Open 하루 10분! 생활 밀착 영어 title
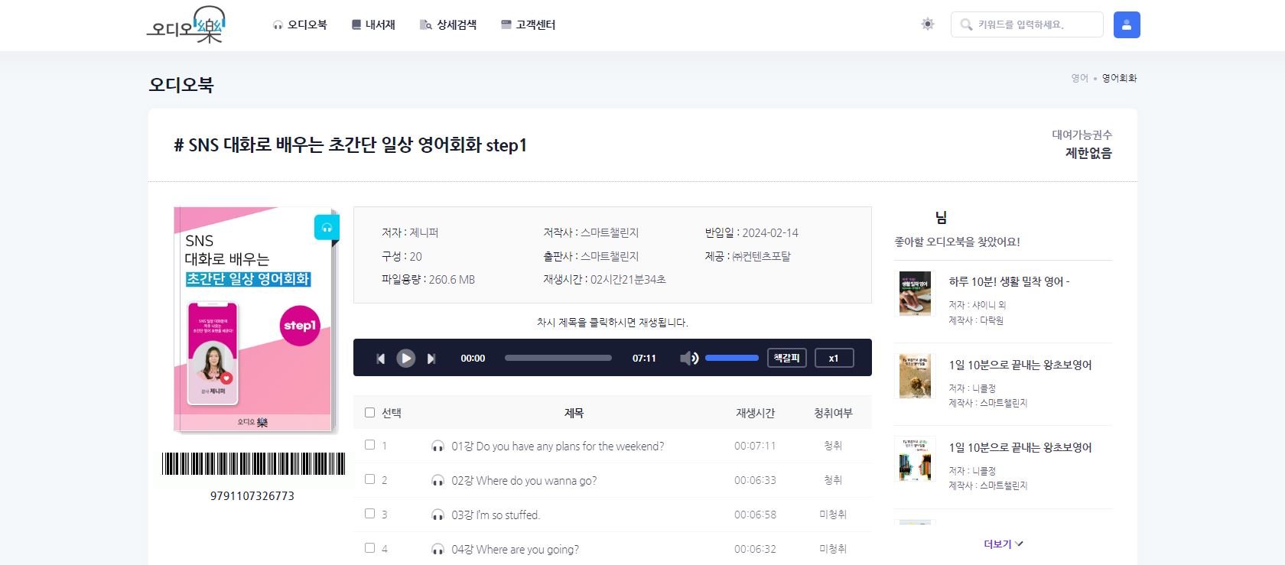The image size is (1285, 565). tap(1009, 282)
